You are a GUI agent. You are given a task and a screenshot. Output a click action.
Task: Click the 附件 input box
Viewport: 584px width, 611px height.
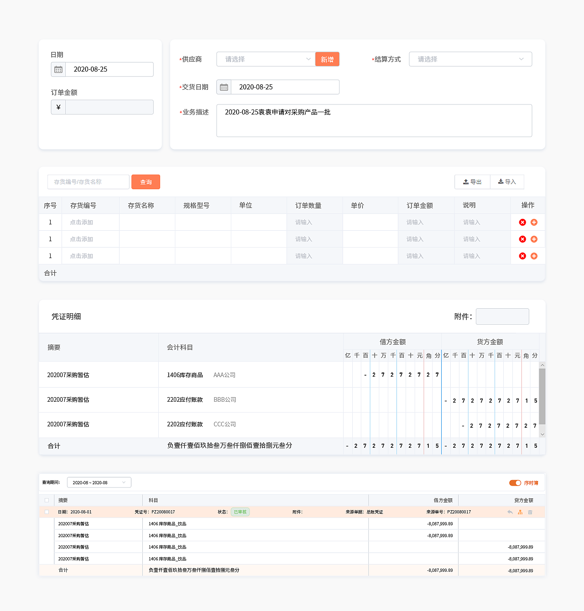(x=502, y=316)
